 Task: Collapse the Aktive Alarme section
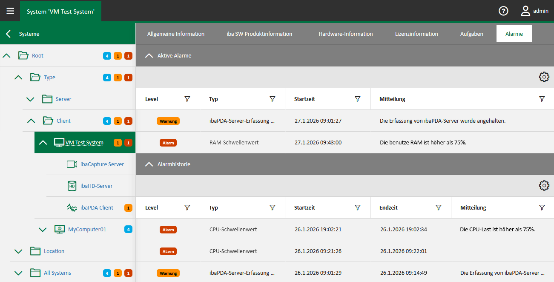[x=149, y=55]
